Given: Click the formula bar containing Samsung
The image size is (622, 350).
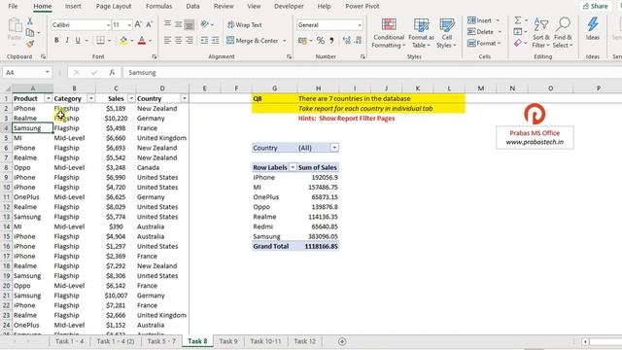Looking at the screenshot, I should (x=372, y=73).
